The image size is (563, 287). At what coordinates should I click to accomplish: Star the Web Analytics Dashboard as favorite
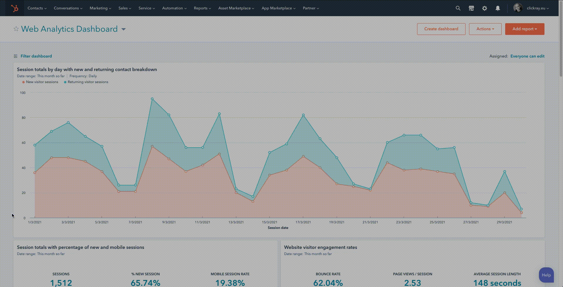click(16, 29)
